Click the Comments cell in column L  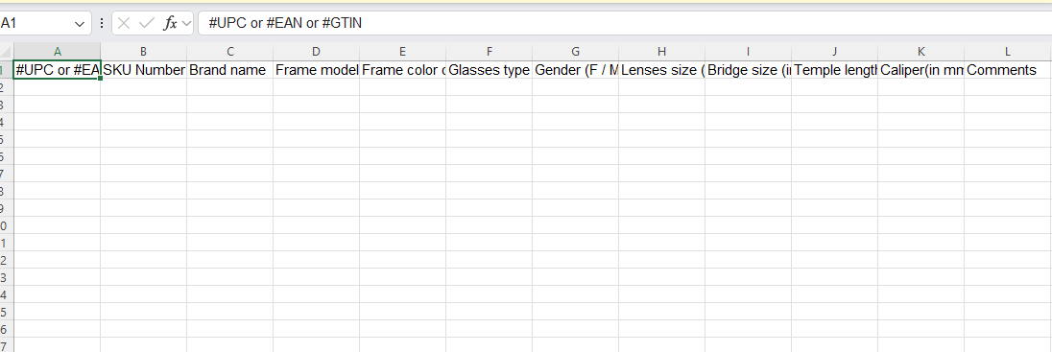(1008, 70)
